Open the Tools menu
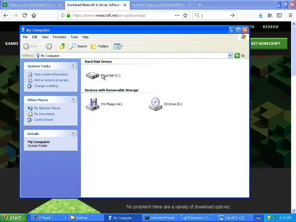296x222 pixels. [74, 37]
